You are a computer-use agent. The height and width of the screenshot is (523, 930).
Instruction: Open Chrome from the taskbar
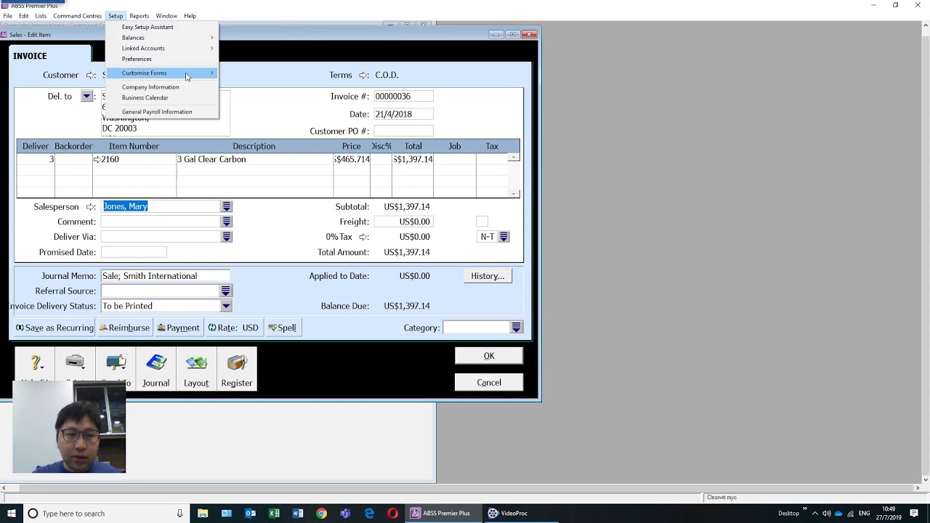click(322, 514)
